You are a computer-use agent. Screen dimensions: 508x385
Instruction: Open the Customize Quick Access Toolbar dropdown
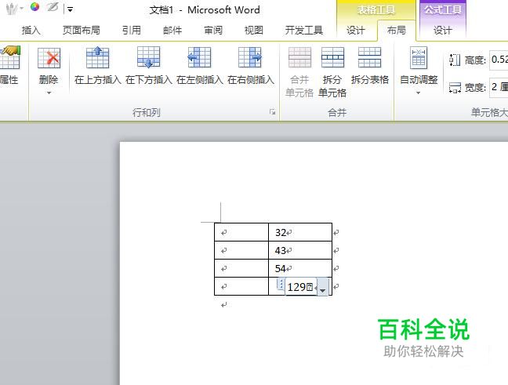[70, 9]
